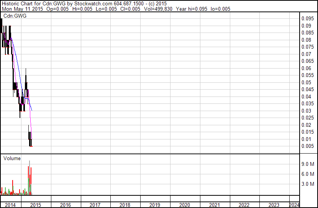This screenshot has width=318, height=208.
Task: Click the 2024 year label on the axis
Action: [x=294, y=205]
